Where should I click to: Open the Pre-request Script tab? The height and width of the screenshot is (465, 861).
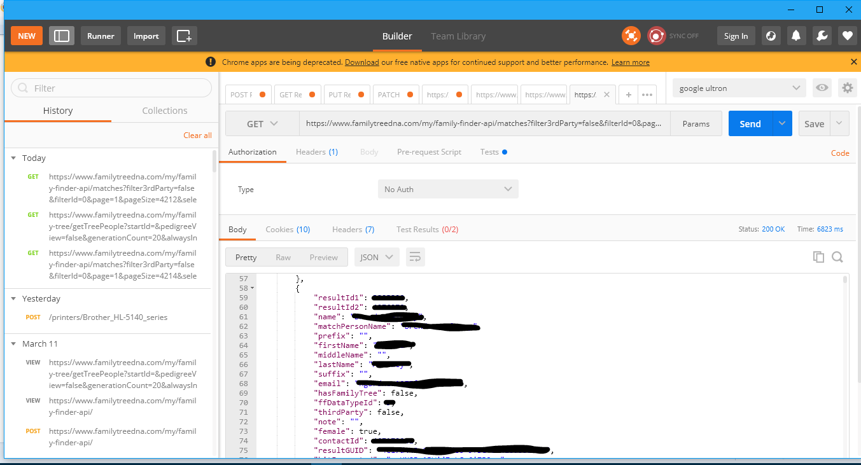429,152
